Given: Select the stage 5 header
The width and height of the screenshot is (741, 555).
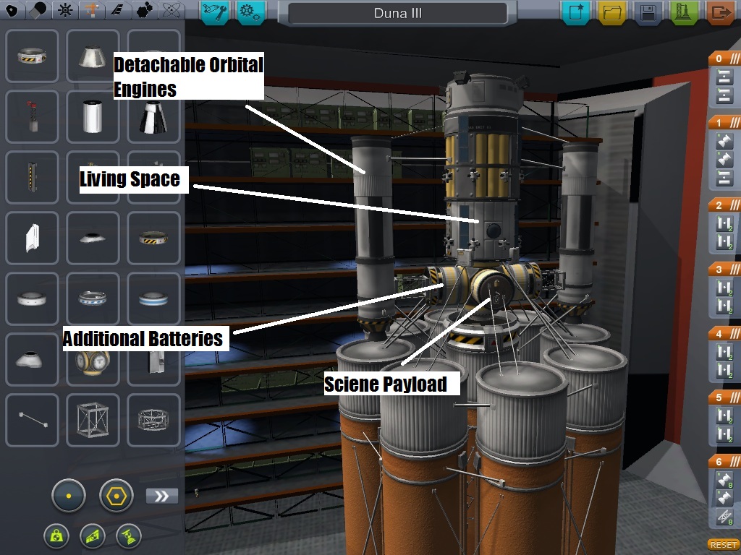Looking at the screenshot, I should point(724,397).
